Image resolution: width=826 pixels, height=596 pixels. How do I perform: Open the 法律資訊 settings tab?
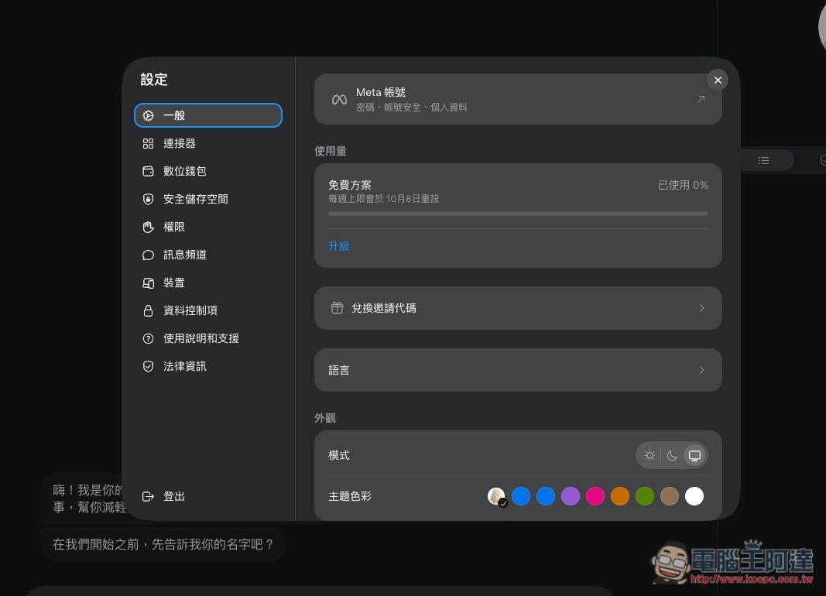[208, 366]
